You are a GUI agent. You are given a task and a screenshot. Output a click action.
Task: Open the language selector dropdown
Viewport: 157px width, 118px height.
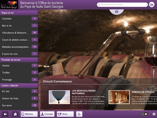143,114
